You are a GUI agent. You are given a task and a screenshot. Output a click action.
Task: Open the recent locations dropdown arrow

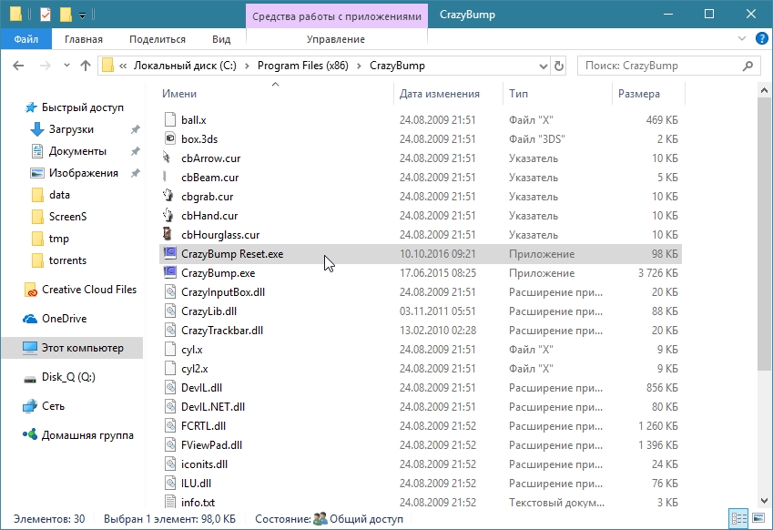pyautogui.click(x=65, y=66)
